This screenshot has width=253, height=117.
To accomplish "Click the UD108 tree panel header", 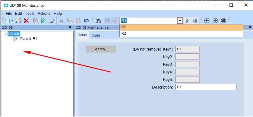I will point(37,28).
